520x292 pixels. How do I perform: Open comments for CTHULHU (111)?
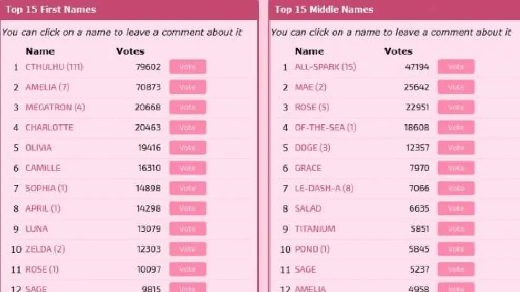(54, 67)
